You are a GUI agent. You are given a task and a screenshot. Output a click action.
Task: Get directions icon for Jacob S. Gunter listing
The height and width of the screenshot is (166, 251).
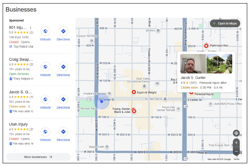tap(63, 99)
